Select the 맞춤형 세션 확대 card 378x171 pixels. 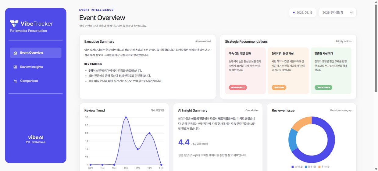(x=331, y=71)
